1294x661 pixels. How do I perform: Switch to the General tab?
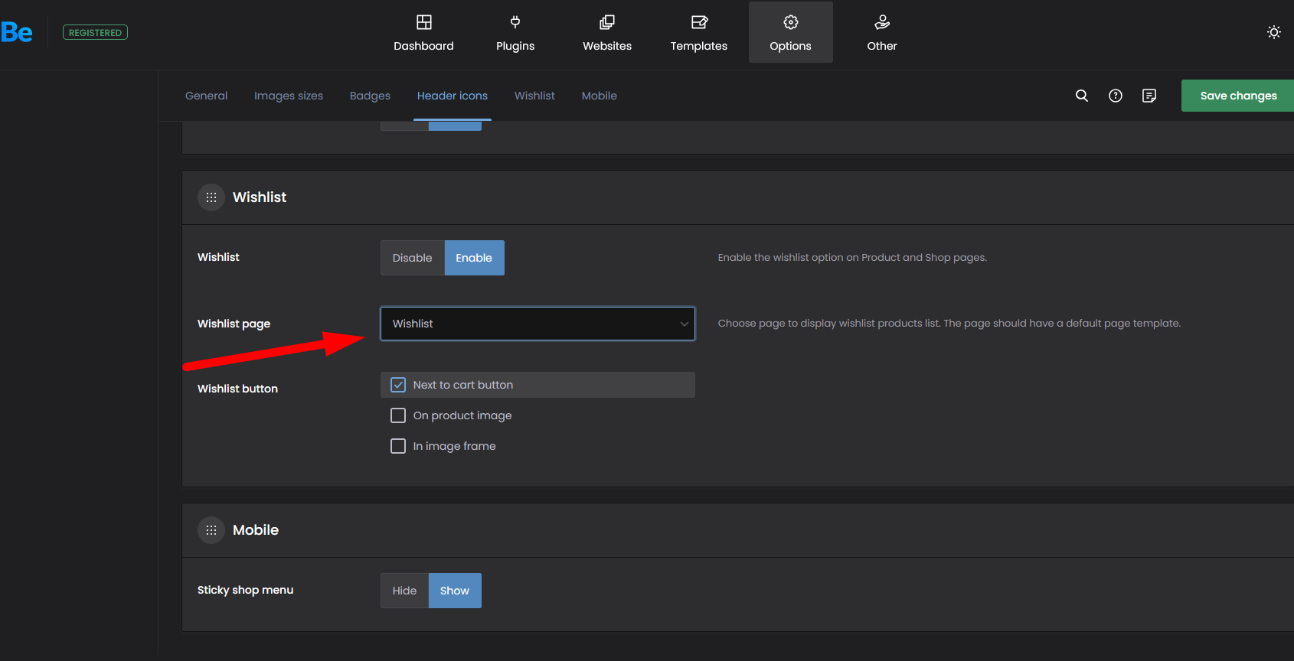(x=206, y=96)
